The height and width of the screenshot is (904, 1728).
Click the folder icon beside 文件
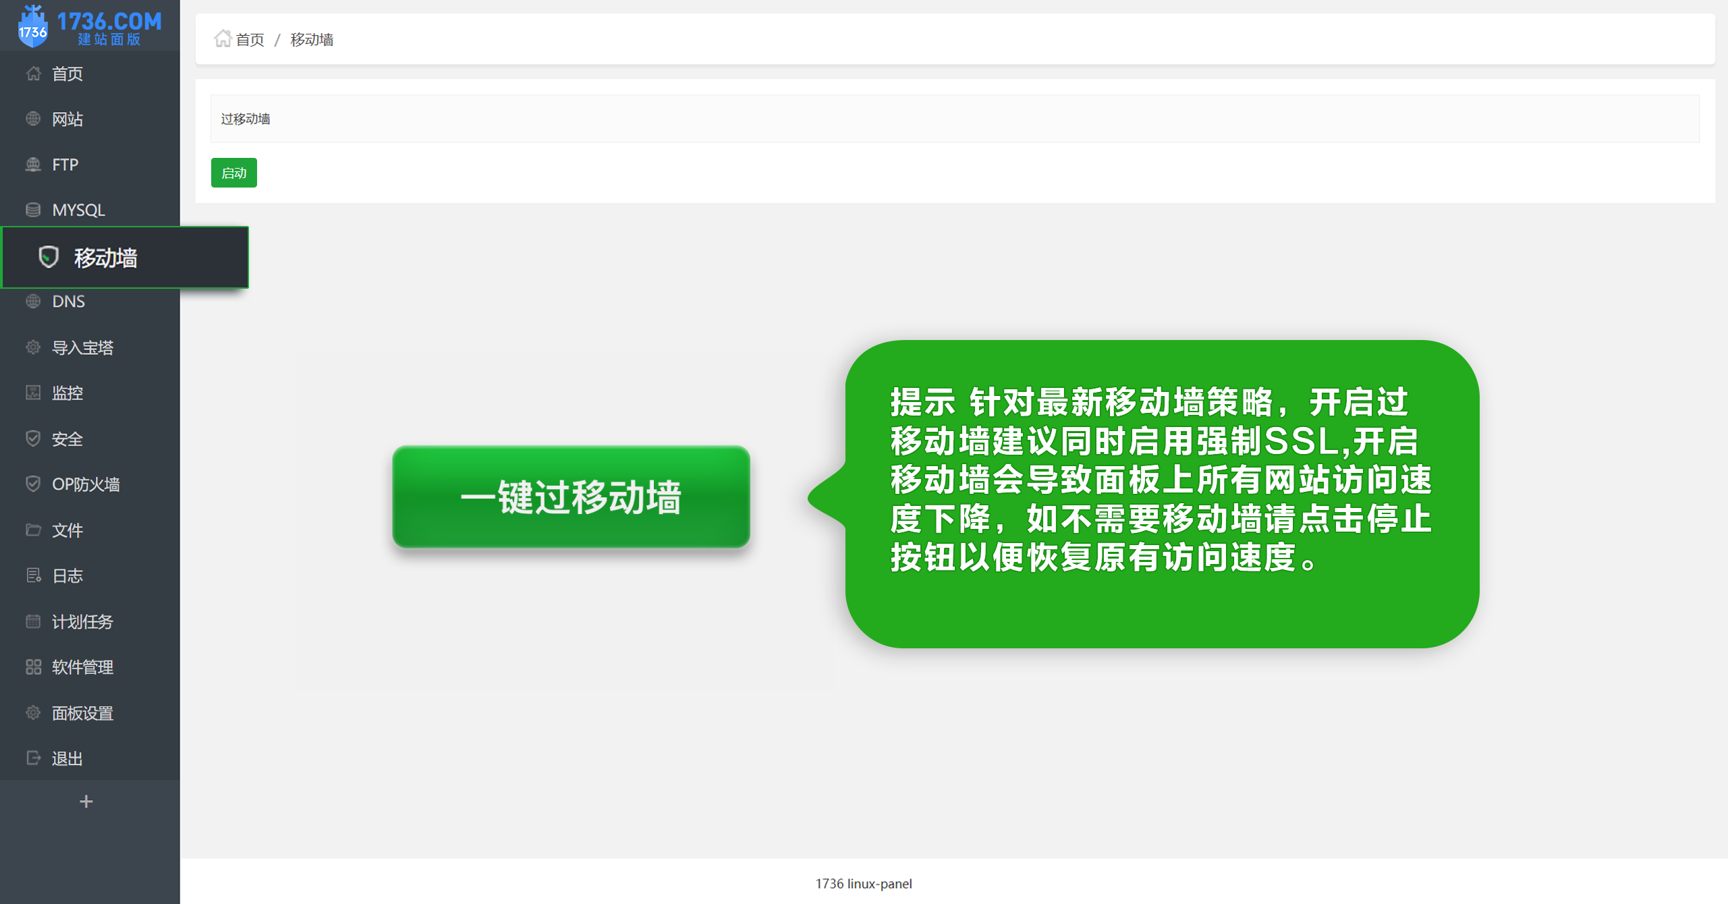(33, 530)
